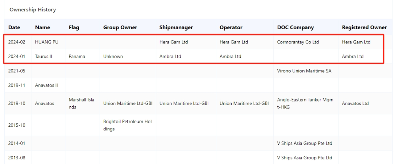Select the Anavatos II name cell
Screen dimensions: 394x164
(46, 85)
